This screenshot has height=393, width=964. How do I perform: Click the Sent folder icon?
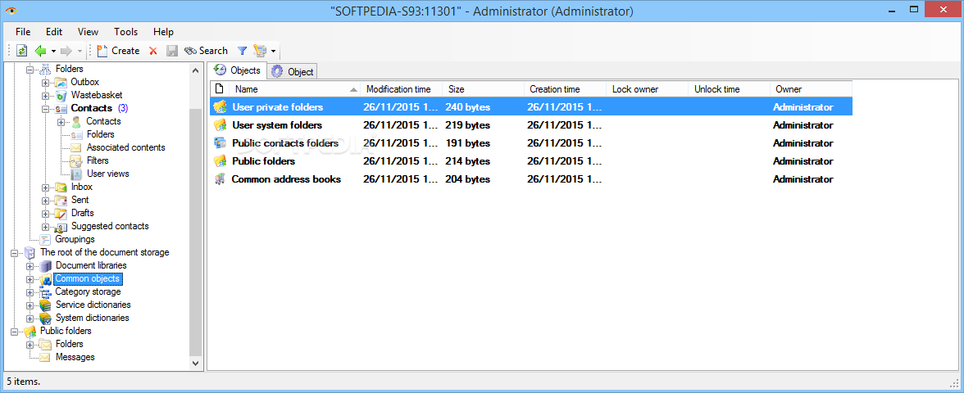[x=61, y=200]
